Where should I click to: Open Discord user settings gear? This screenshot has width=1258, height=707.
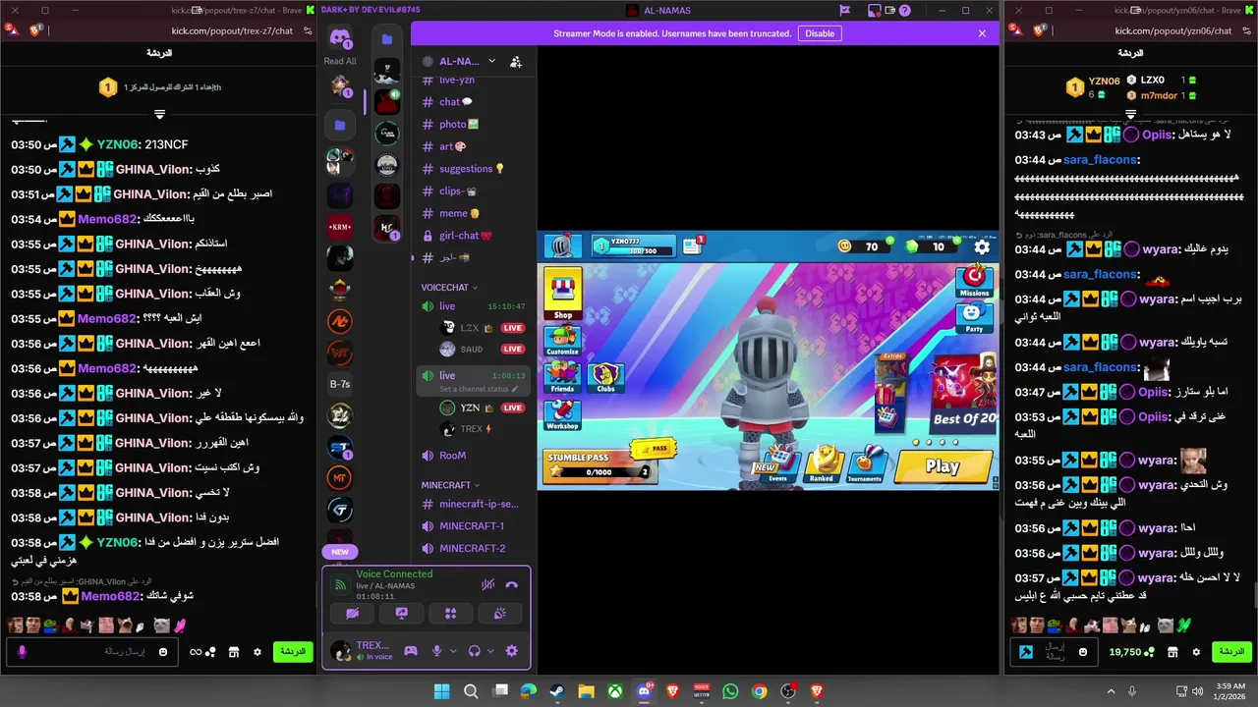coord(511,650)
